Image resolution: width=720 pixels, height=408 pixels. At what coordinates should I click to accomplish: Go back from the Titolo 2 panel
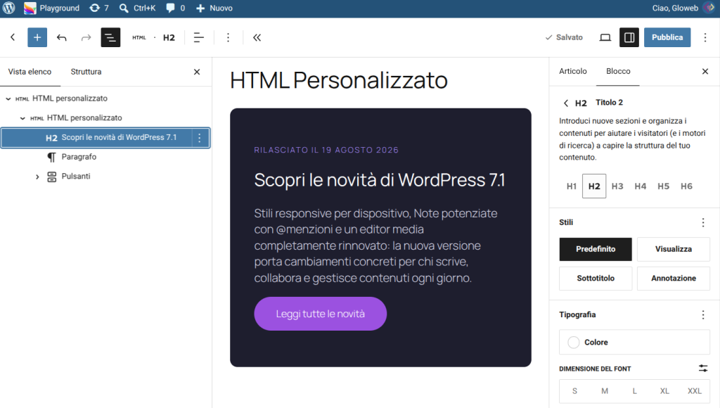tap(566, 103)
